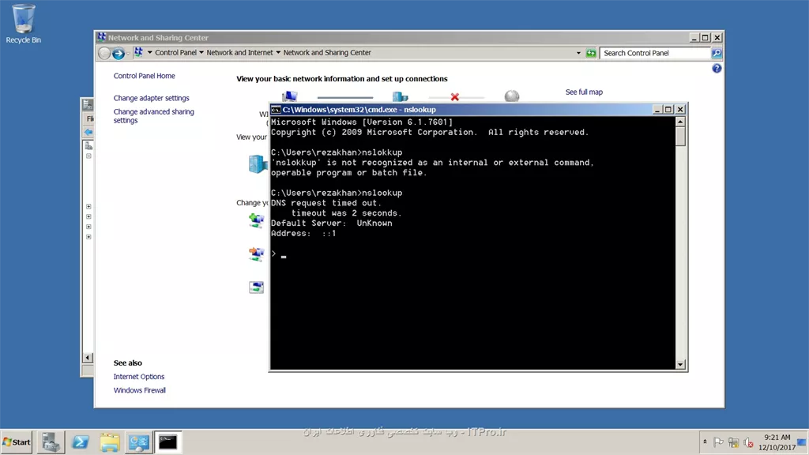
Task: Open Internet Options under See also
Action: pos(139,377)
